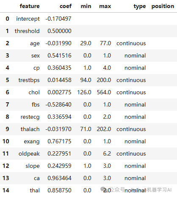Select the 'age' feature cell
The width and height of the screenshot is (177, 197).
click(35, 44)
